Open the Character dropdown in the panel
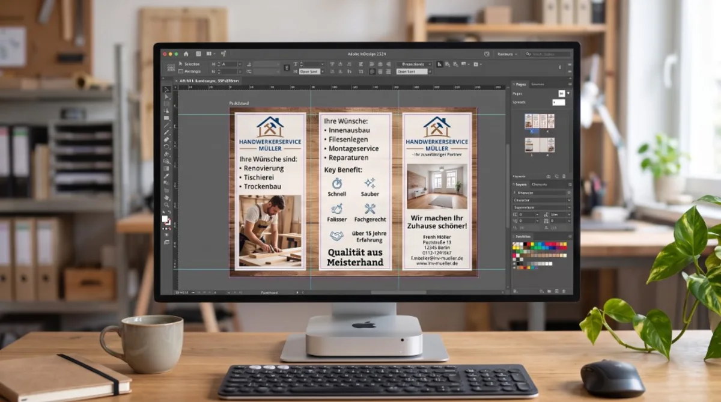 pyautogui.click(x=541, y=200)
